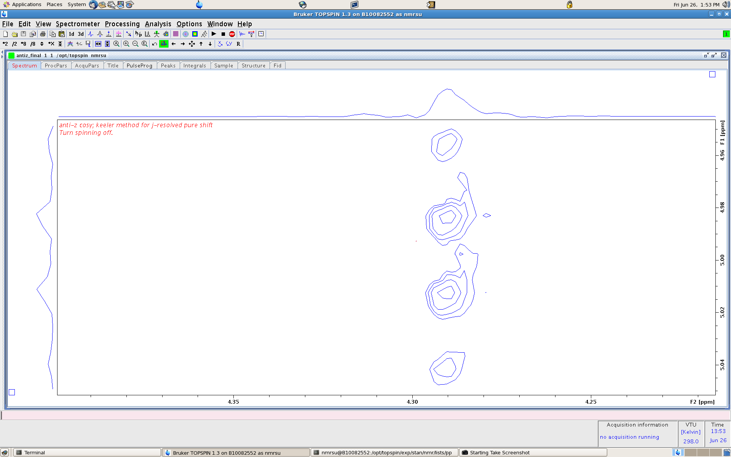Toggle the green highlighted retain-region icon
The height and width of the screenshot is (457, 731).
point(164,44)
